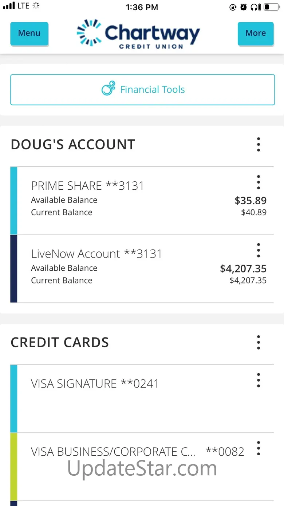Select the PRIME SHARE **3131 account name
The image size is (284, 506).
tap(87, 186)
